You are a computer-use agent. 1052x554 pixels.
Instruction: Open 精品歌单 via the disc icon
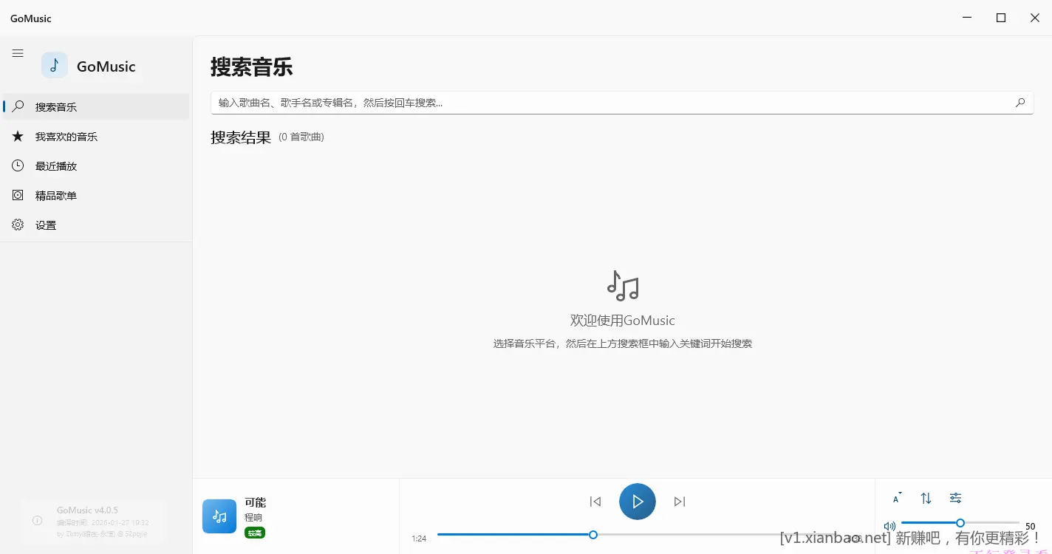click(x=18, y=195)
